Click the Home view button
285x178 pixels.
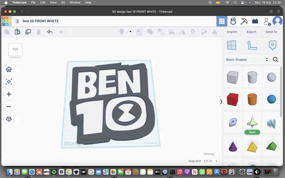point(9,69)
